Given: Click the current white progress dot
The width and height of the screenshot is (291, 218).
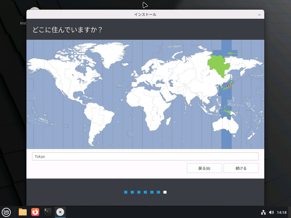Looking at the screenshot, I should tap(165, 192).
